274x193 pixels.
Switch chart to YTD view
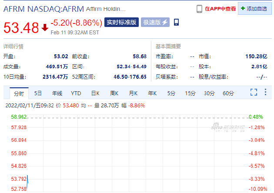click(x=76, y=93)
